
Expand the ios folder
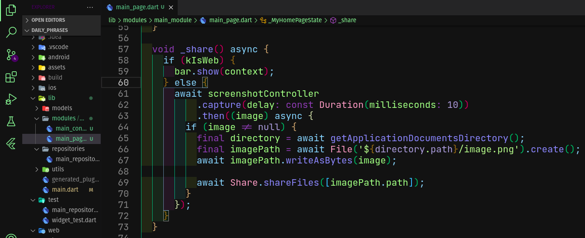[x=61, y=88]
